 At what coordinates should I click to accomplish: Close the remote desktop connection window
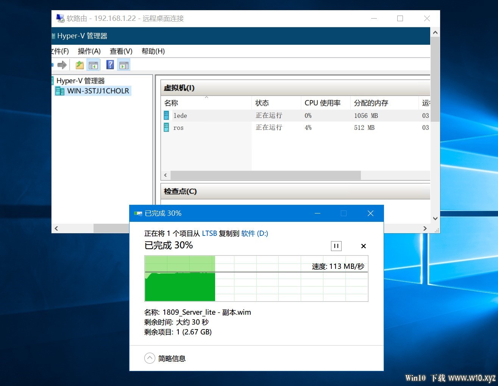point(427,18)
